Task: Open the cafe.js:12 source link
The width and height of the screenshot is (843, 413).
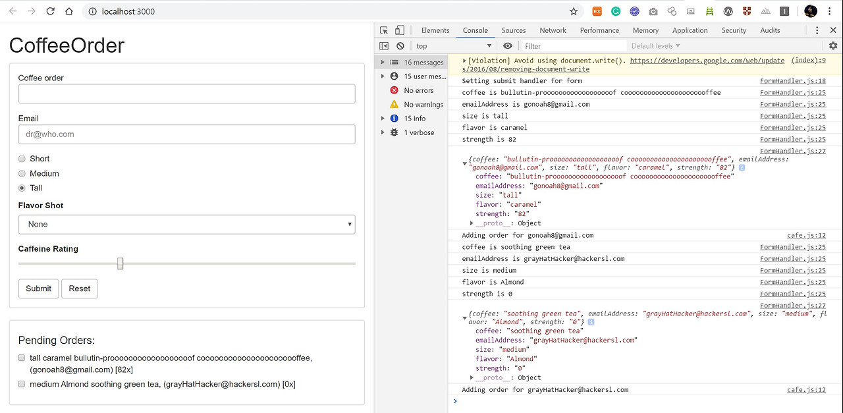Action: [806, 235]
